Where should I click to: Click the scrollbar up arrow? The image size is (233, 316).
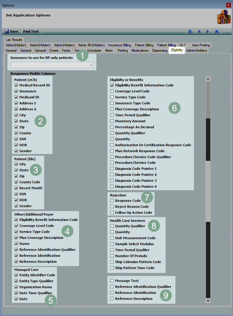coord(208,79)
